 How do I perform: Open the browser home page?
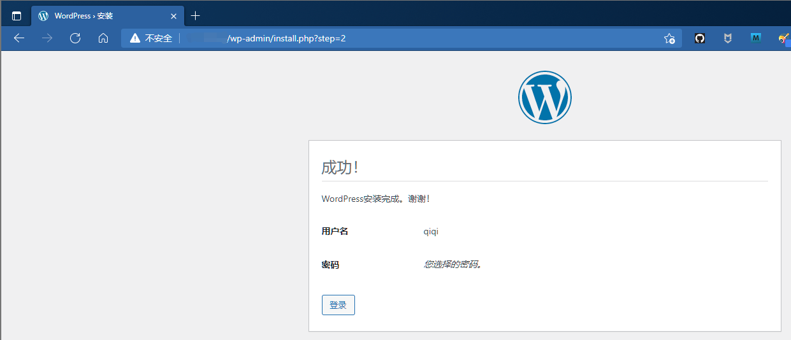[x=103, y=38]
